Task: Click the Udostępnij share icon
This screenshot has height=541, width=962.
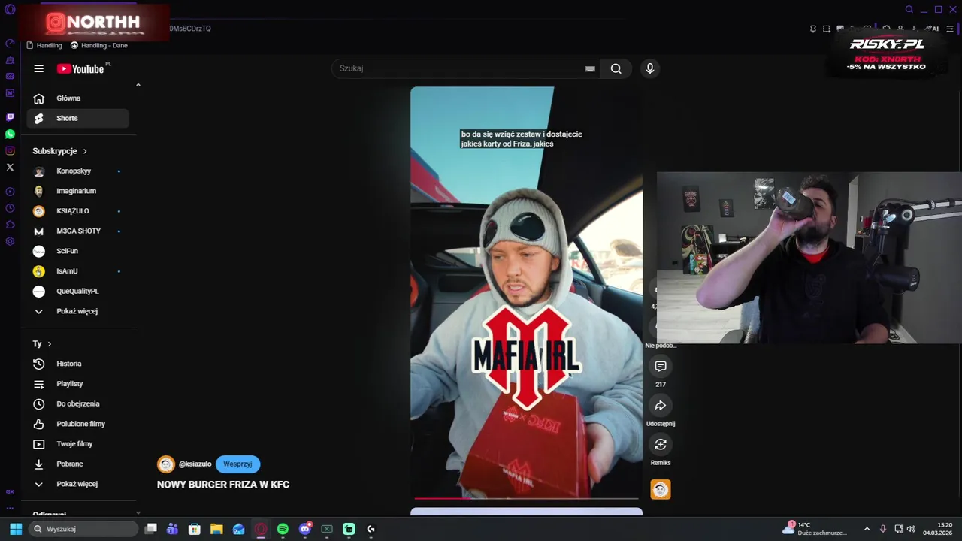Action: pos(661,406)
